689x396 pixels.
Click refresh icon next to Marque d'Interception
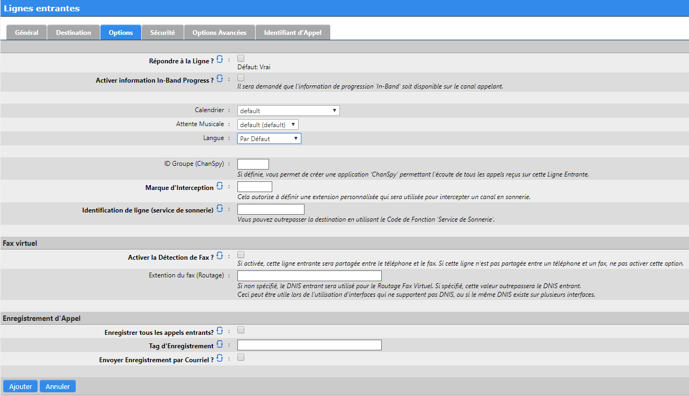click(220, 186)
